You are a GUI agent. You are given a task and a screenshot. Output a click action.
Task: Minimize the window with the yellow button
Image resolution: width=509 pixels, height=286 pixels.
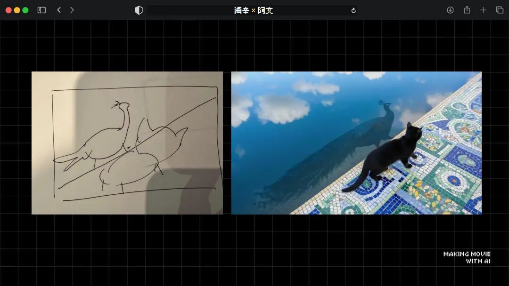pyautogui.click(x=18, y=9)
